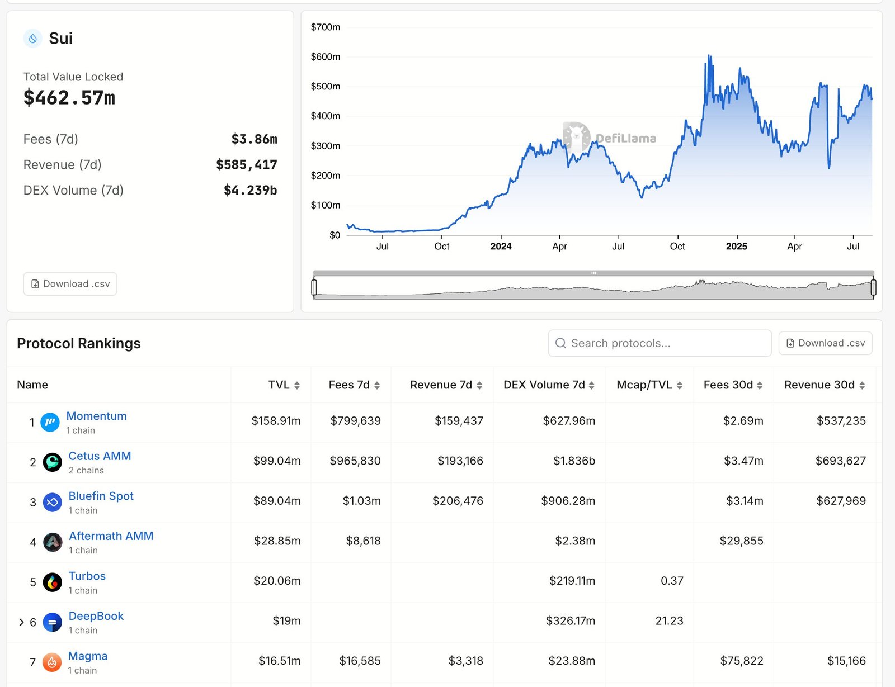Image resolution: width=895 pixels, height=687 pixels.
Task: Click the Cetus AMM logo icon
Action: pyautogui.click(x=53, y=462)
